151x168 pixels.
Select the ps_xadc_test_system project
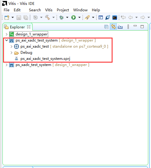(x=33, y=65)
